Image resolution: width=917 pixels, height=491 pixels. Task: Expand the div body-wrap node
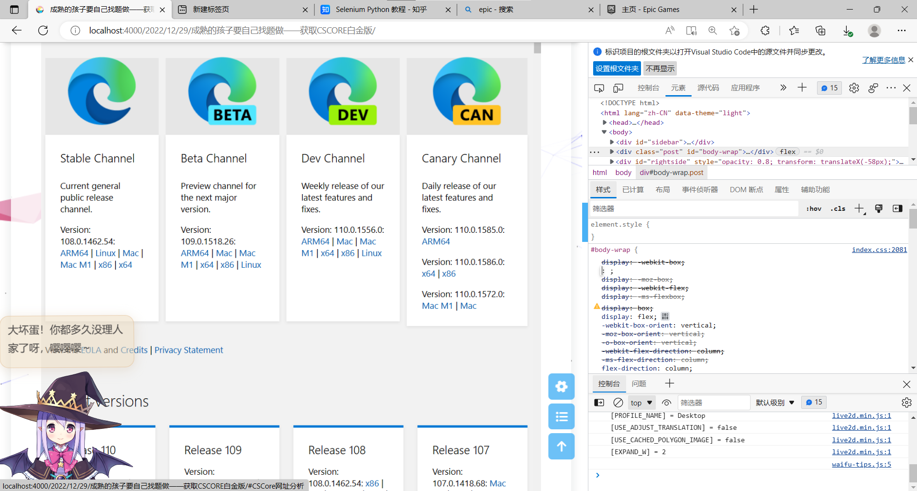[x=612, y=152]
